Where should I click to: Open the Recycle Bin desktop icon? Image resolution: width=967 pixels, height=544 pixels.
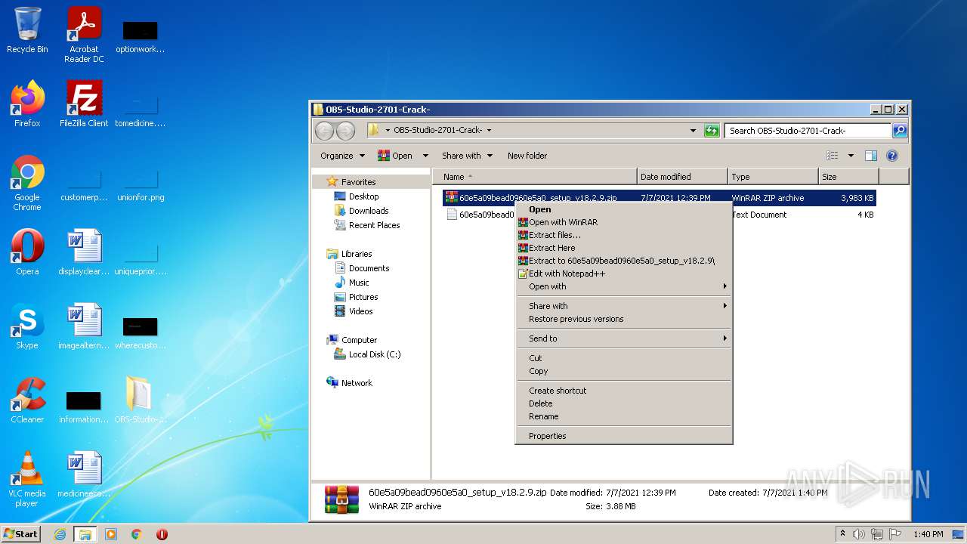[x=27, y=30]
